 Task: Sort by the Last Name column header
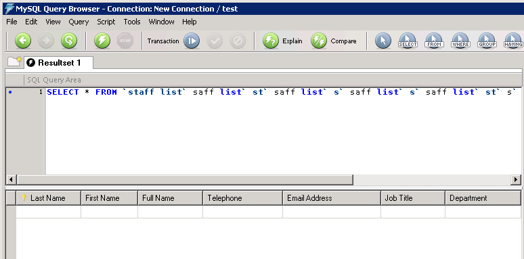click(48, 198)
